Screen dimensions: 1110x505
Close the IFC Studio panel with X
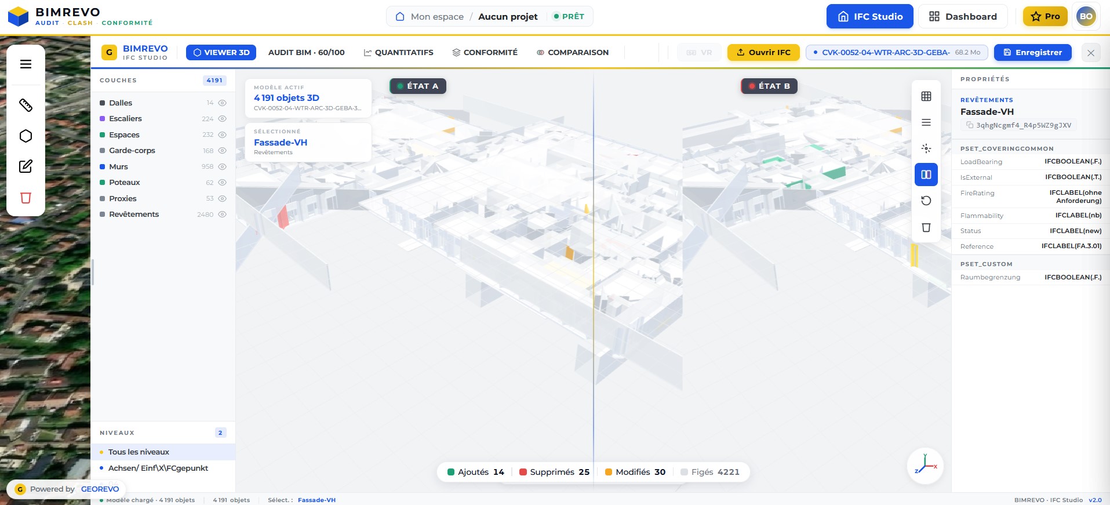pos(1091,53)
